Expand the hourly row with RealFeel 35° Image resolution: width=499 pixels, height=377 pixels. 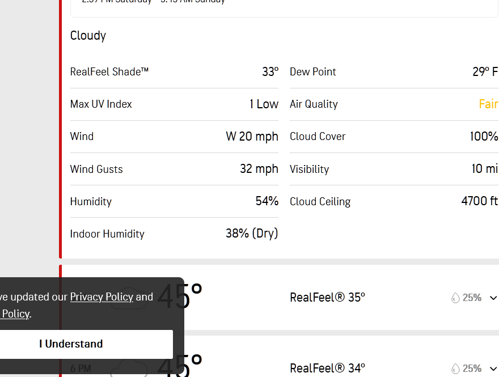point(493,298)
